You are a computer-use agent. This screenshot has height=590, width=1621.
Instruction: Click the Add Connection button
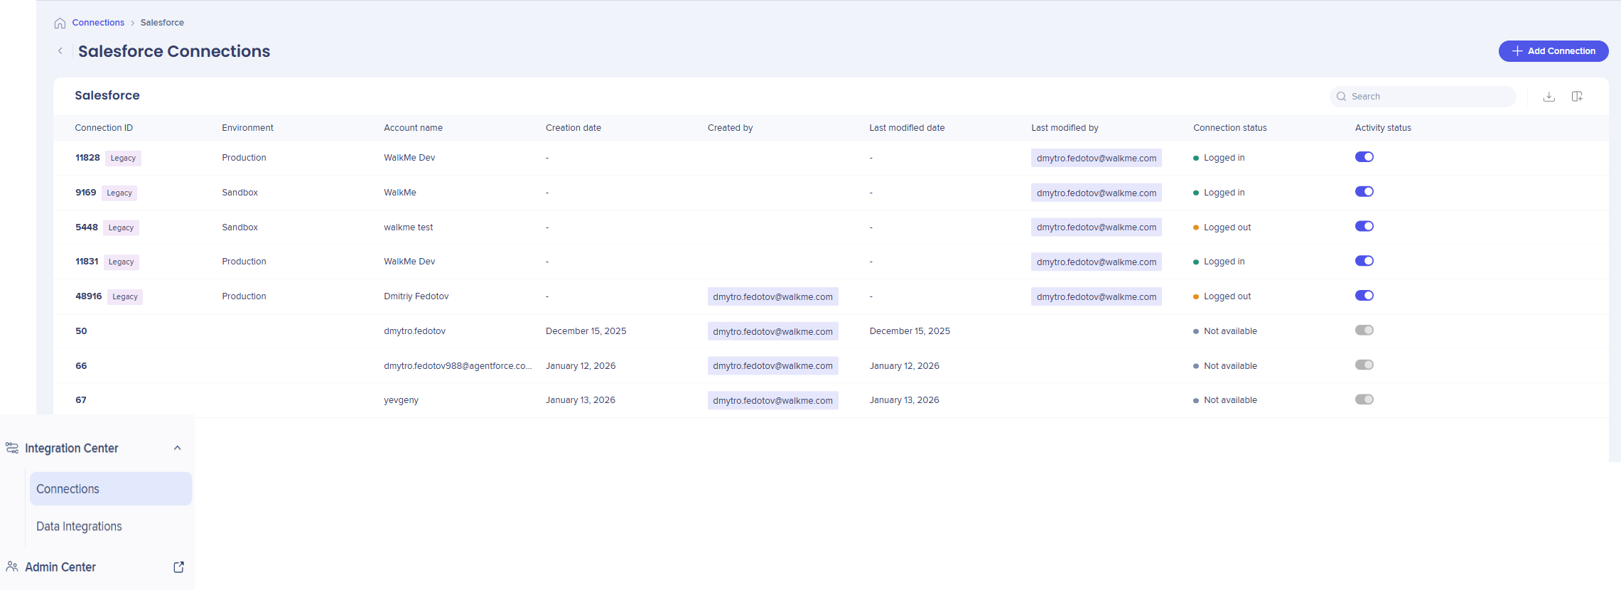pyautogui.click(x=1553, y=51)
